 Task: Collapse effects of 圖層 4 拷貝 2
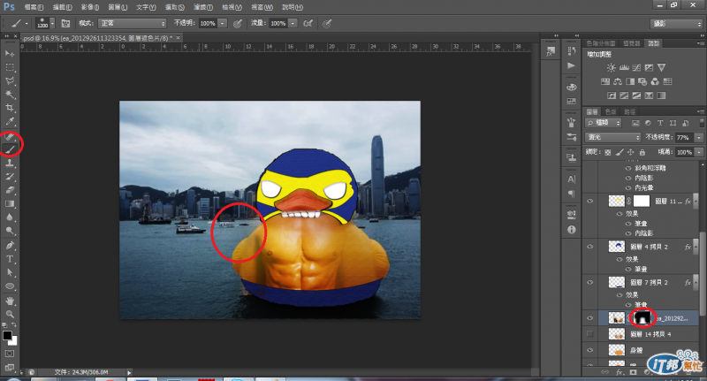(x=697, y=247)
